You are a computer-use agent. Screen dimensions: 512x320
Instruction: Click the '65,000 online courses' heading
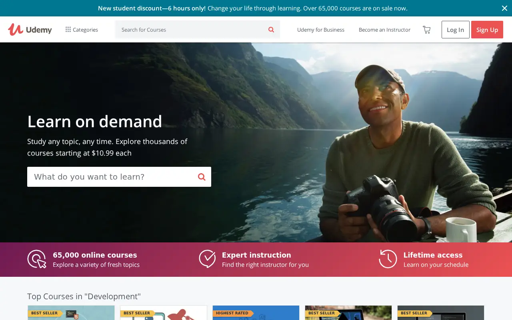click(x=95, y=255)
